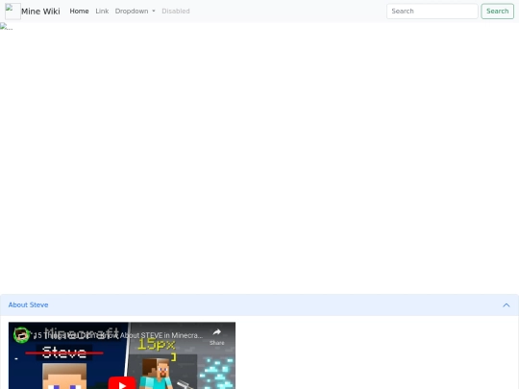Toggle the About Steve accordion header
Screen dimensions: 519x389
[259, 305]
